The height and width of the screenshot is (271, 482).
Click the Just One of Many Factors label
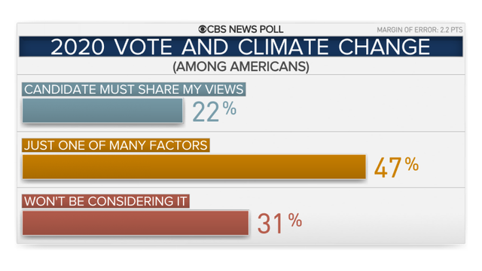pyautogui.click(x=116, y=145)
